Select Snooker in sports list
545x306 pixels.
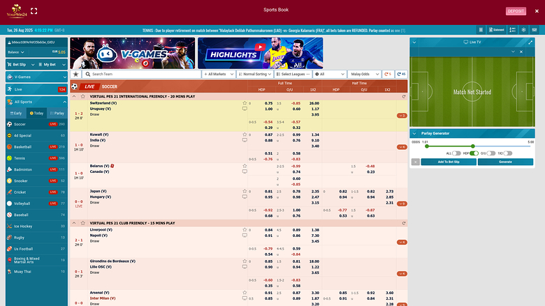click(x=36, y=181)
